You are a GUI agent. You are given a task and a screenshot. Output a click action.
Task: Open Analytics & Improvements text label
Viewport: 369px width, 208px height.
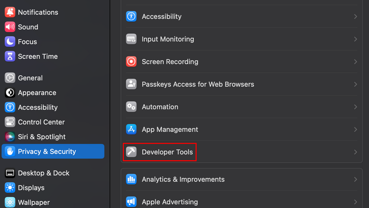183,180
